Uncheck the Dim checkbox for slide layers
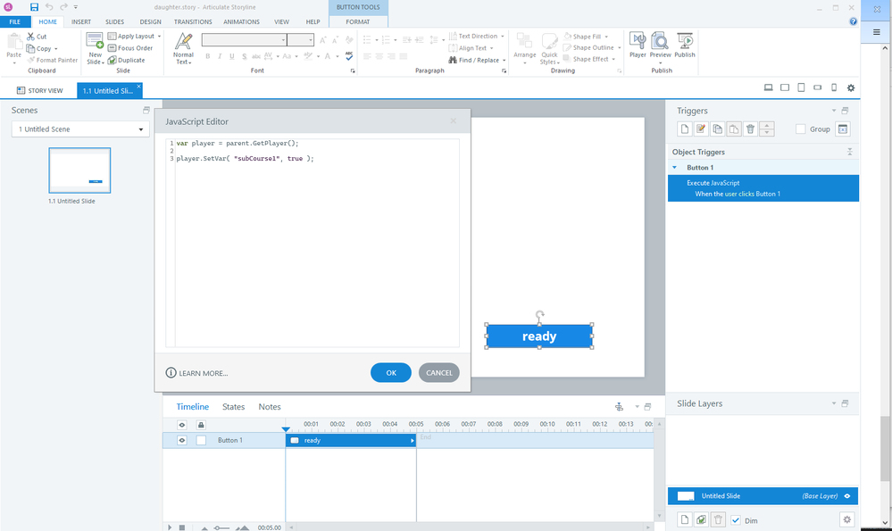Viewport: 892px width, 531px height. (736, 519)
